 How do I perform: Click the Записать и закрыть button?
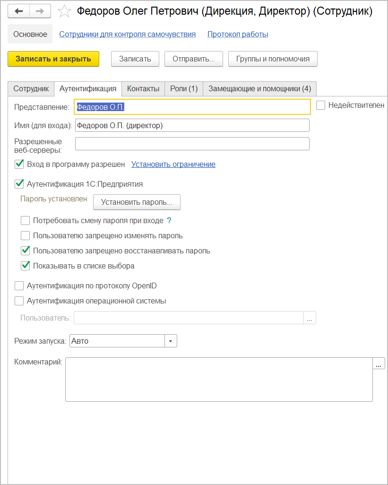[x=53, y=59]
